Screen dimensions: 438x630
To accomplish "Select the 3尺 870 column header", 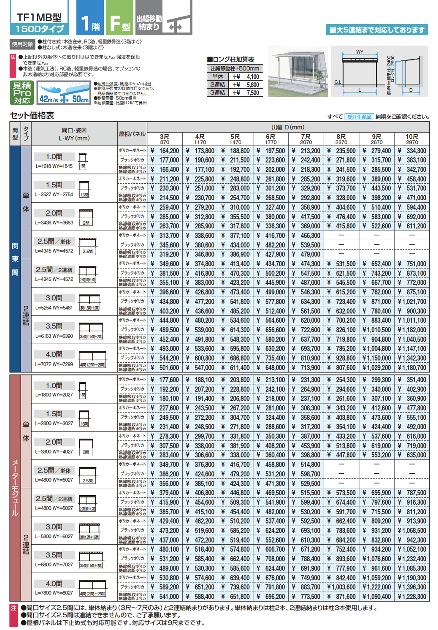I will click(165, 139).
